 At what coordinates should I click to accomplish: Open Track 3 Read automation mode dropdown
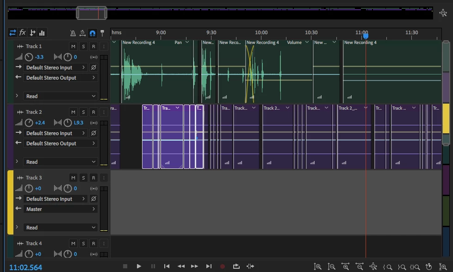[x=60, y=228]
